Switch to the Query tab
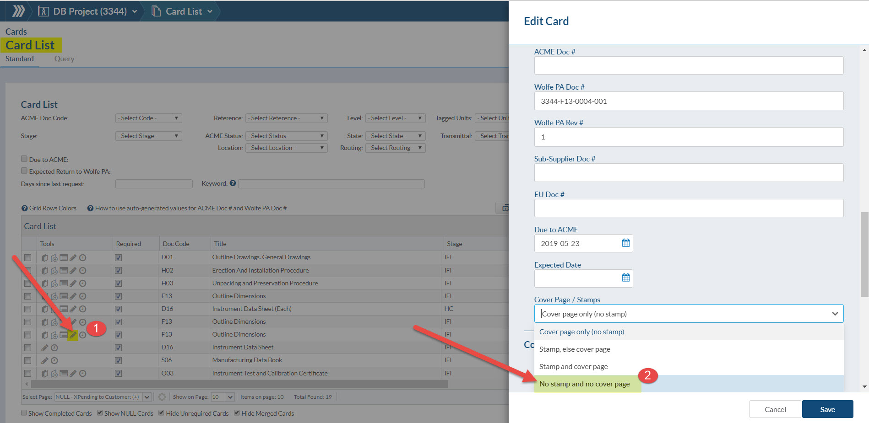The height and width of the screenshot is (423, 869). [64, 59]
